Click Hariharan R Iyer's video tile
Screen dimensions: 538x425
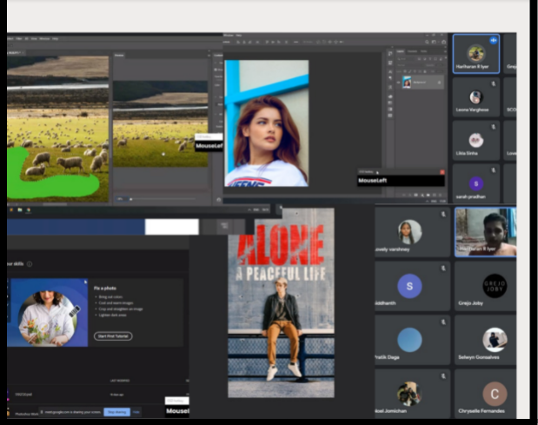click(x=486, y=232)
